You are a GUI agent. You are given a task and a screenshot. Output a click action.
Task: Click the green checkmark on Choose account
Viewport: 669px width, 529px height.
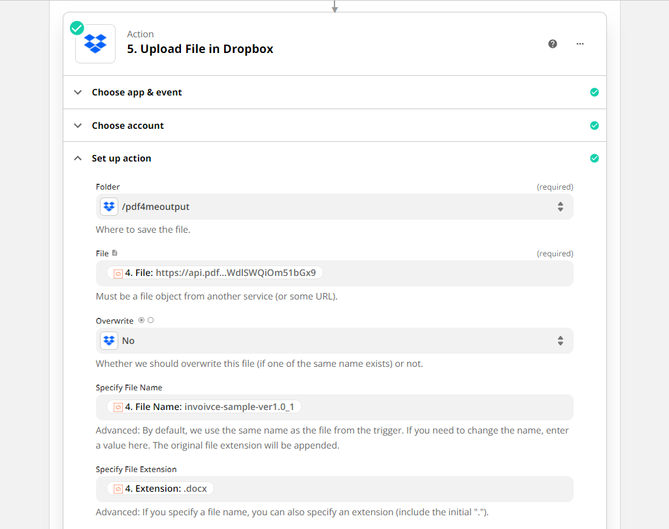pos(595,125)
